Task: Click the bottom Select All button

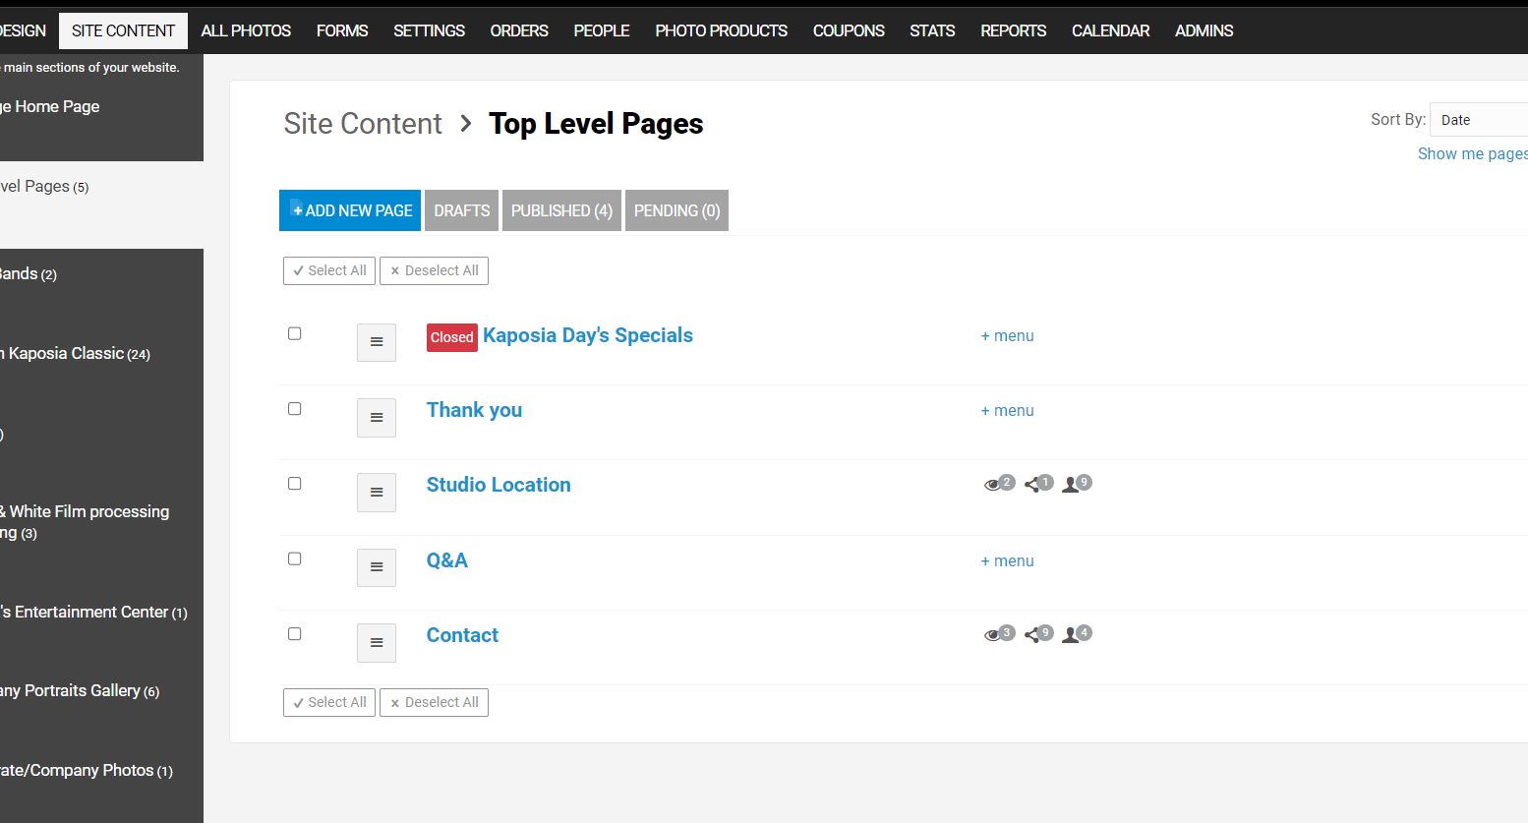Action: [x=329, y=702]
